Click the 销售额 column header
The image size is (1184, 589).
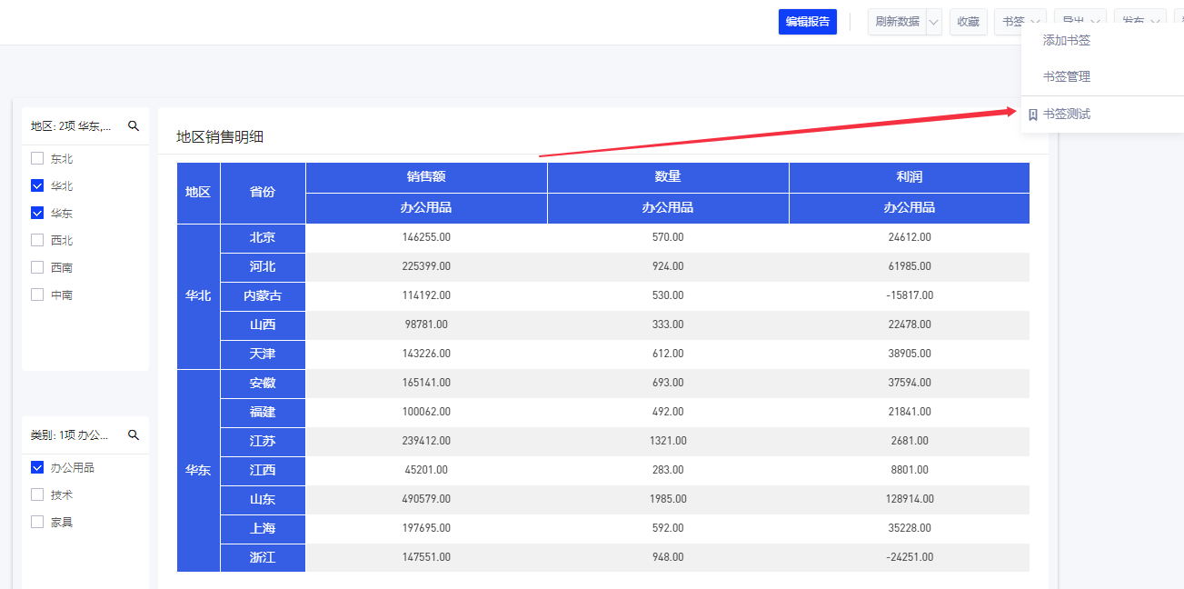pos(426,177)
